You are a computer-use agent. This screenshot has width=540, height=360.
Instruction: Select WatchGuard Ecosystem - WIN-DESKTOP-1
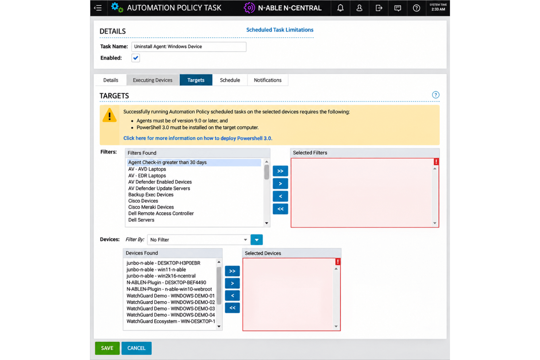pyautogui.click(x=170, y=321)
